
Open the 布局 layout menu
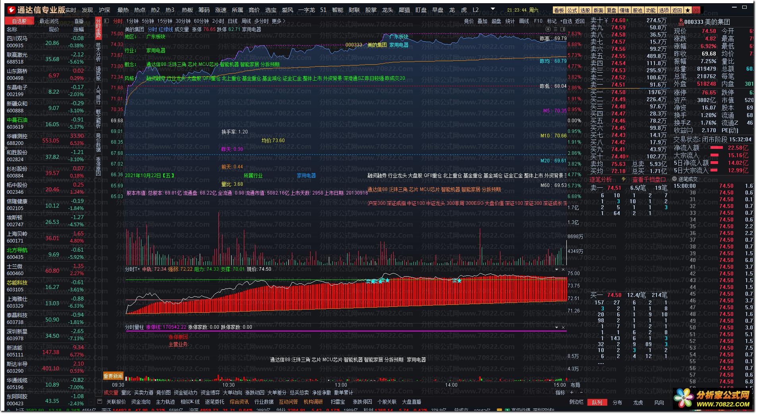point(575,385)
